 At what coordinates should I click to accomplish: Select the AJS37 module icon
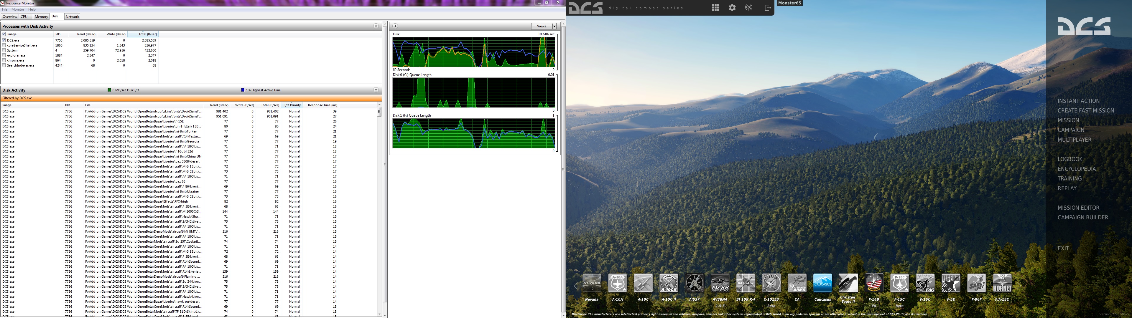[x=694, y=283]
